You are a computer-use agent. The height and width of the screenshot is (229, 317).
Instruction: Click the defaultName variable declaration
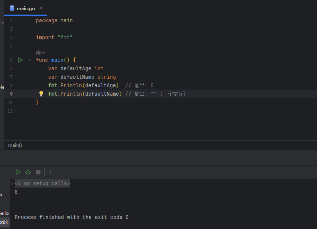(77, 77)
